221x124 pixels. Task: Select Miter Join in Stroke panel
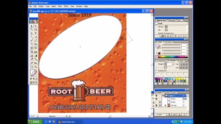click(x=181, y=68)
